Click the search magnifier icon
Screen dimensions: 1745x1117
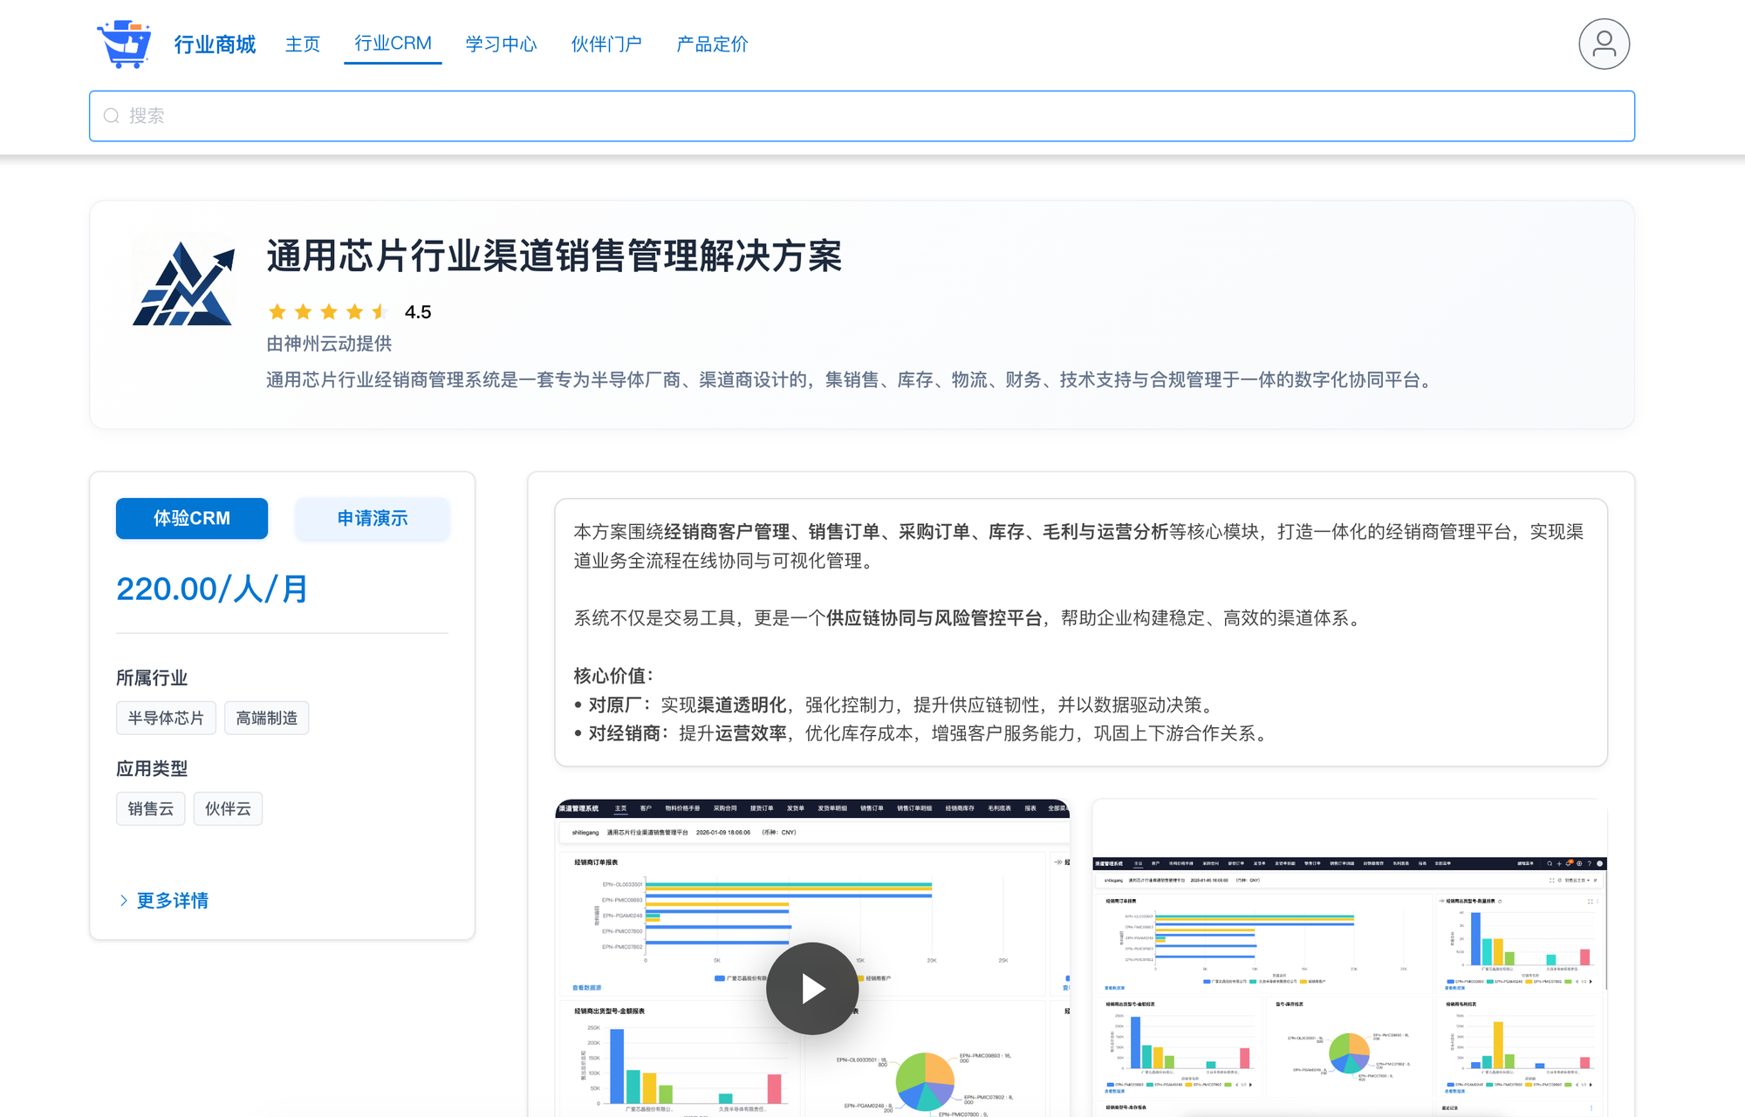112,116
